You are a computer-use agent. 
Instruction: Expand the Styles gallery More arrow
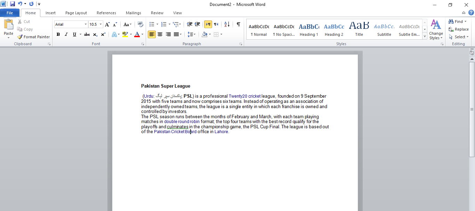(425, 36)
